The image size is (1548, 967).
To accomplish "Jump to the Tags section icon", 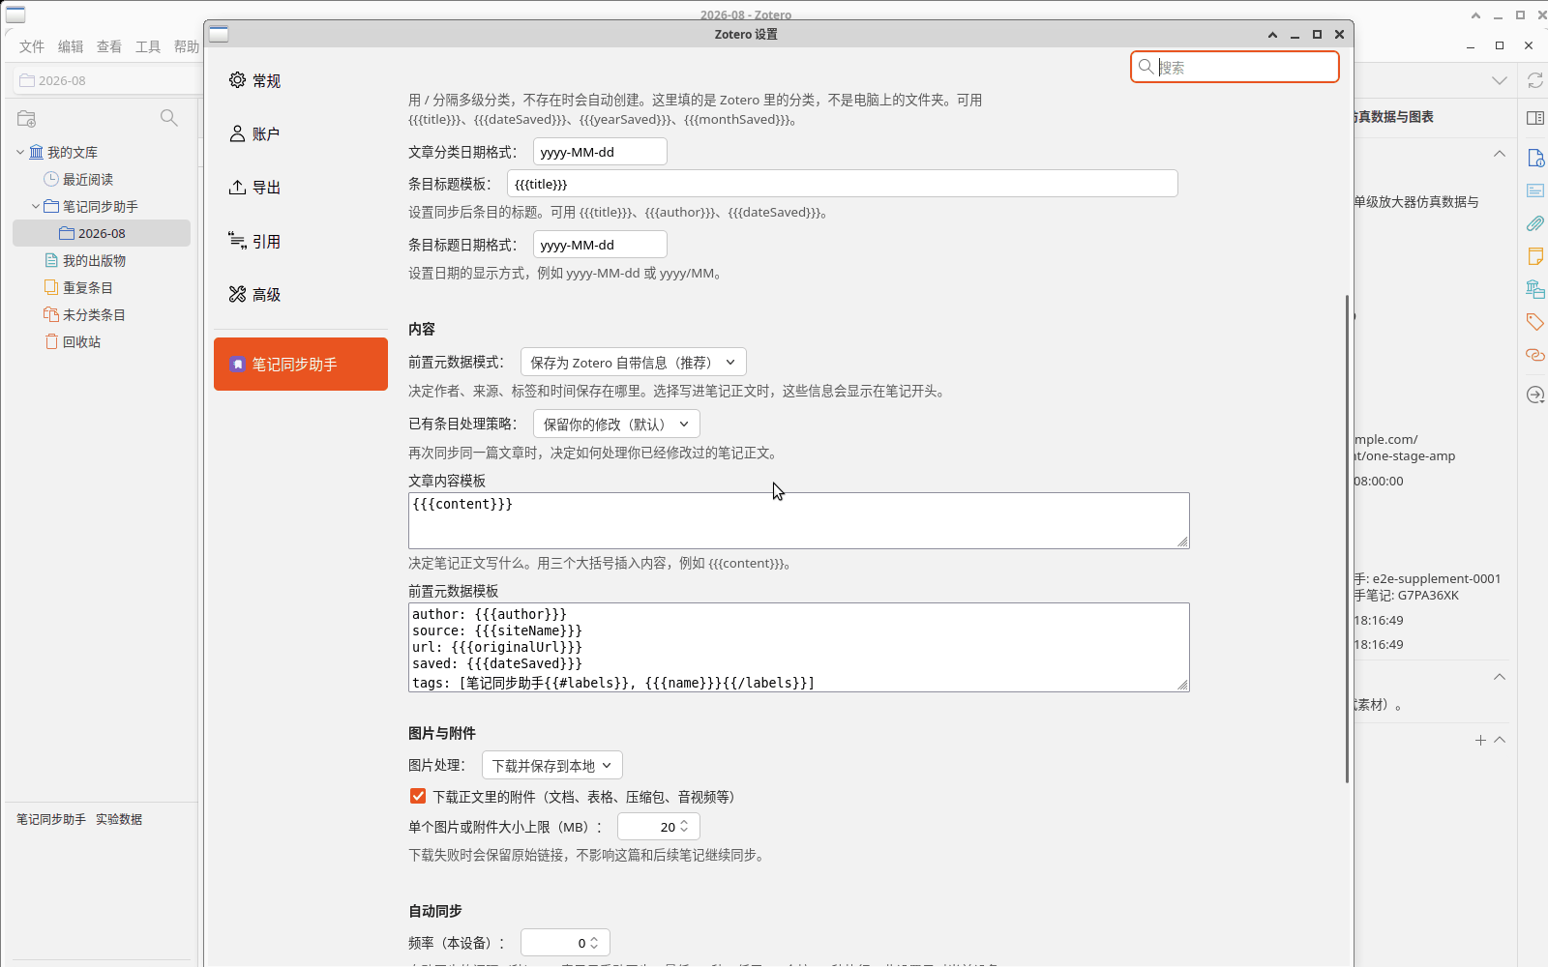I will click(x=1535, y=322).
